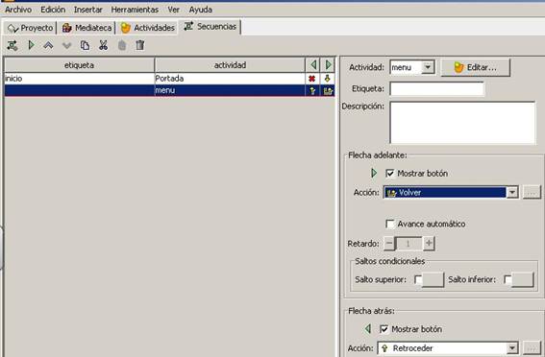
Task: Toggle Mostrar botón under Flecha adelante
Action: (x=390, y=173)
